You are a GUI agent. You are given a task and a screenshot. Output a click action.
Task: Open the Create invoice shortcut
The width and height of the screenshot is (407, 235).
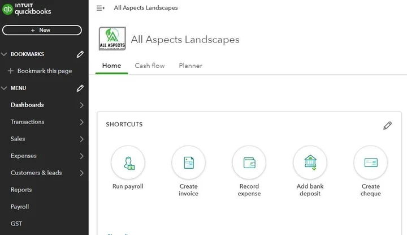point(188,163)
